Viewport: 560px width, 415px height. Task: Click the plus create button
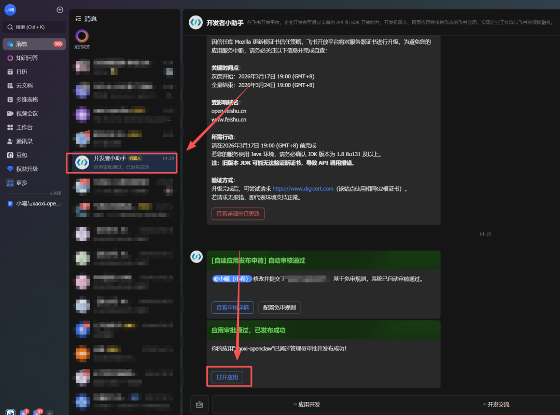(60, 10)
